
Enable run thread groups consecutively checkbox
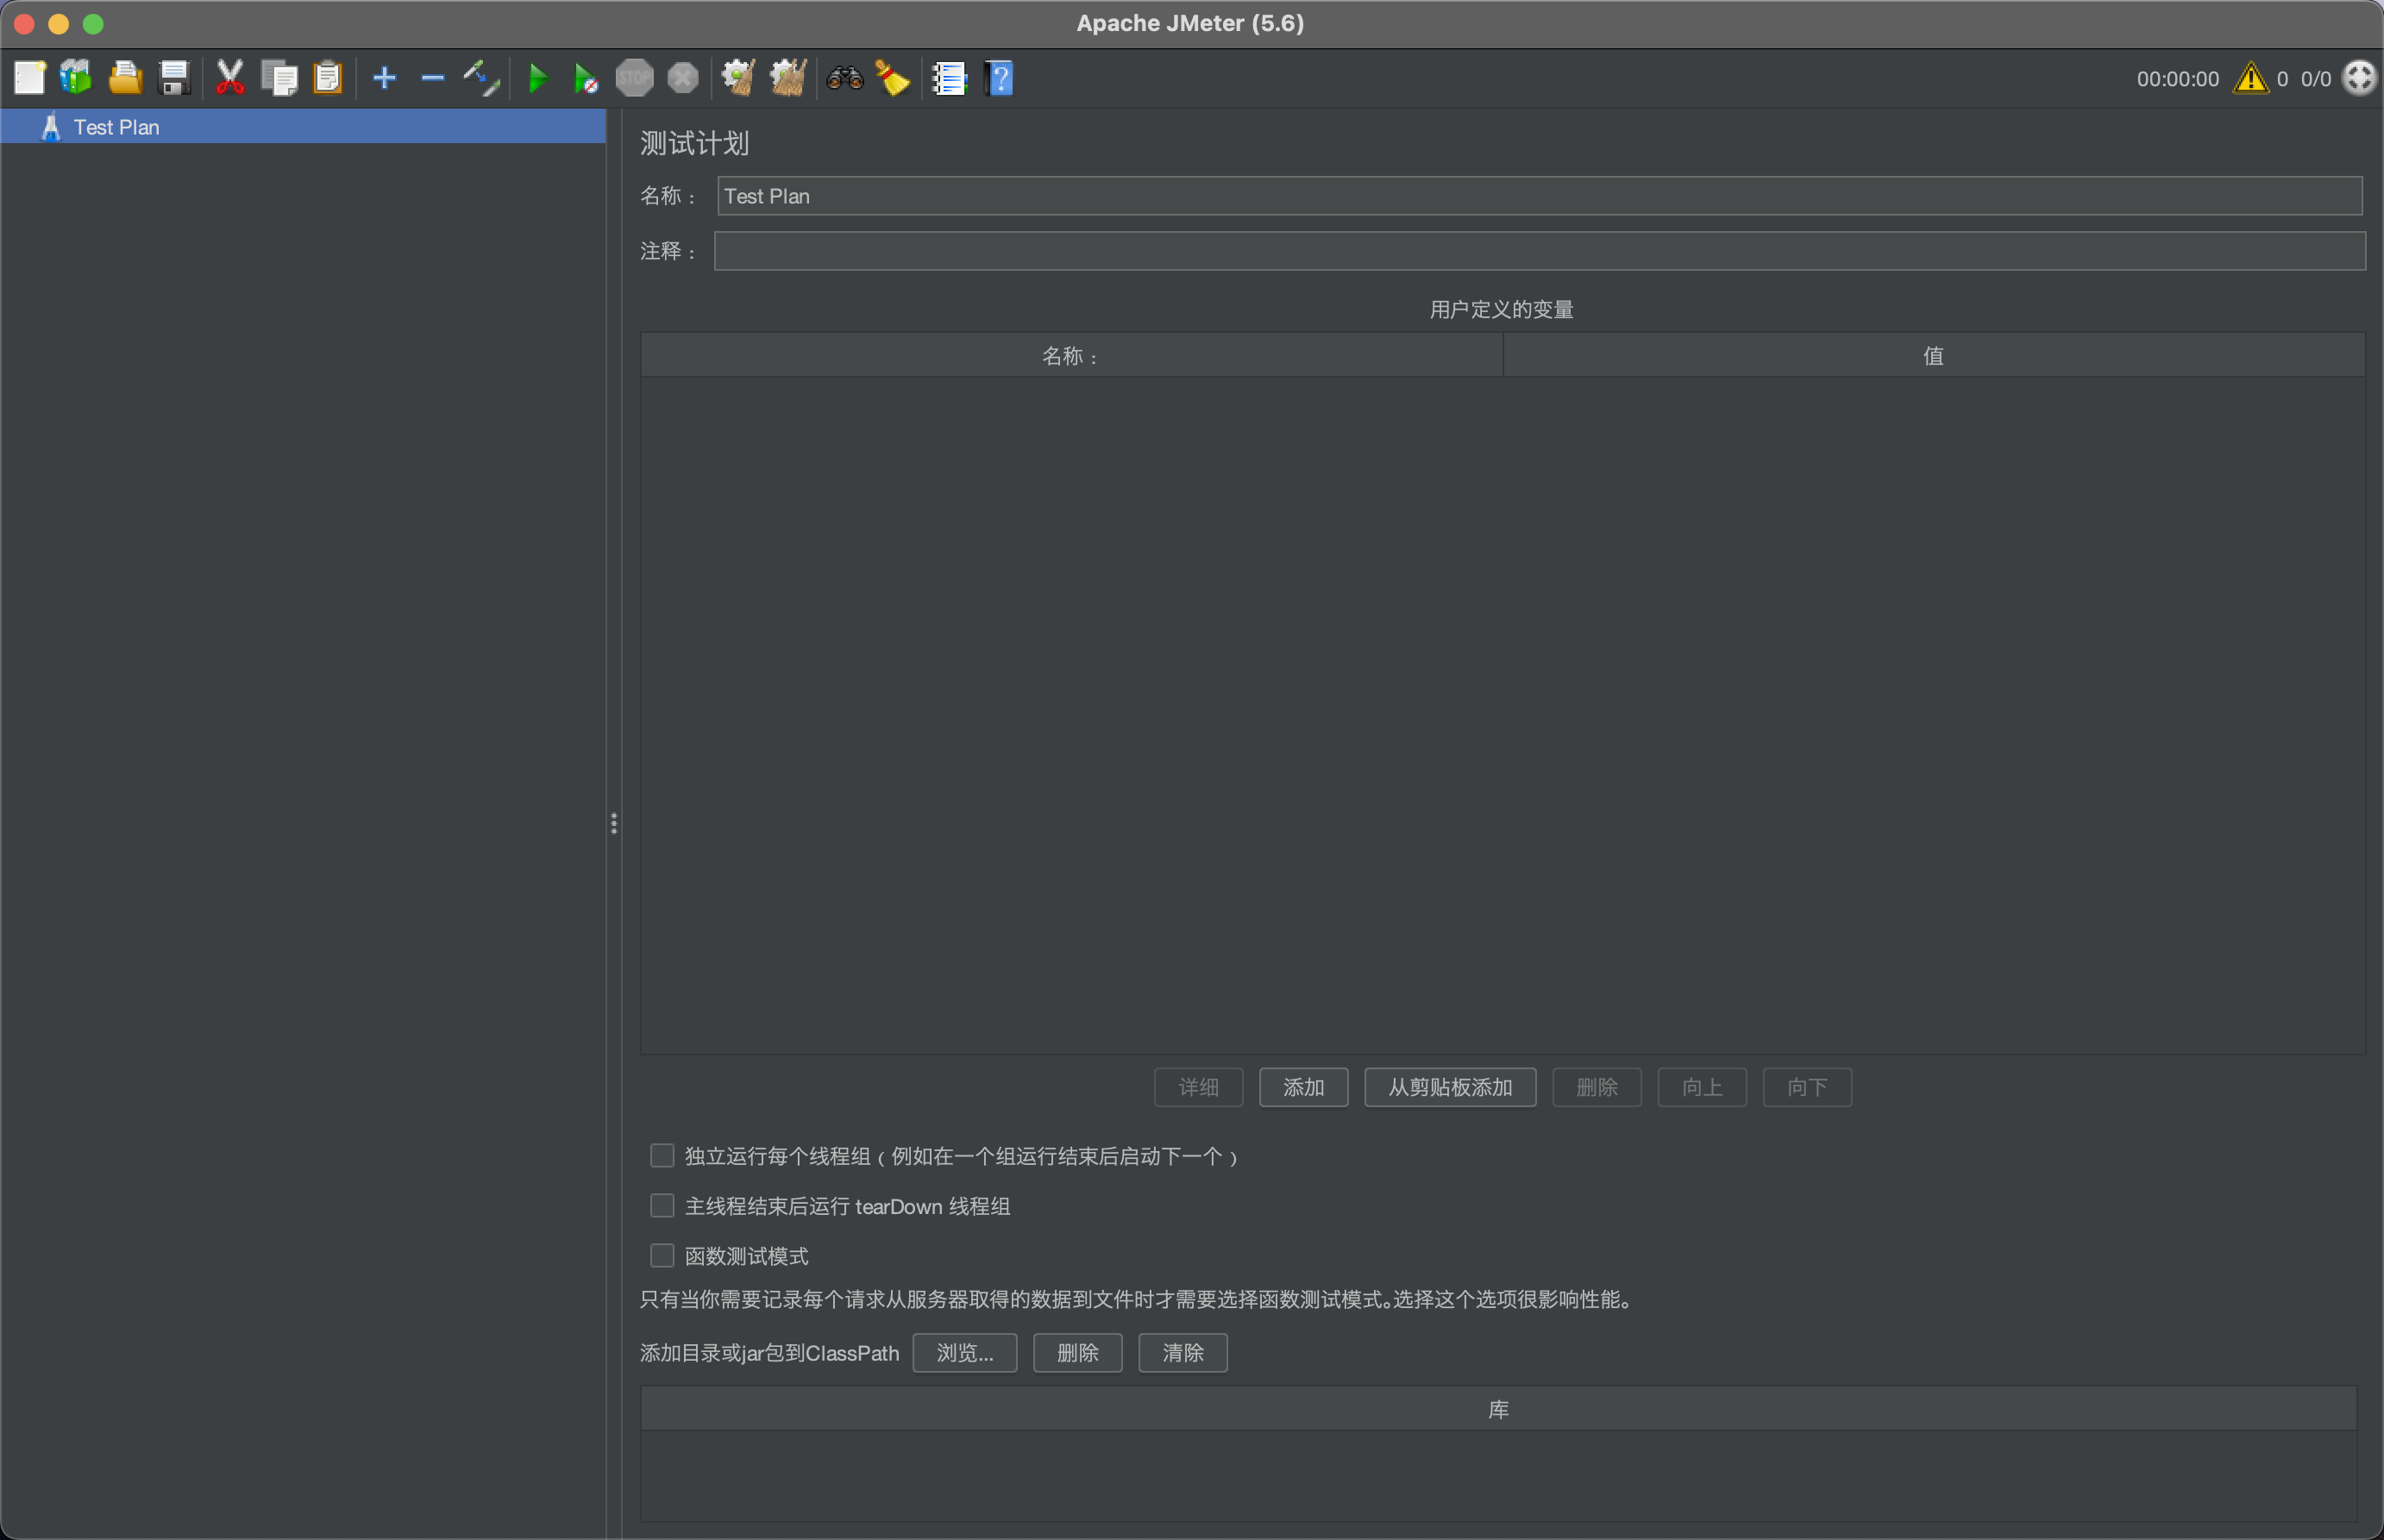[662, 1156]
